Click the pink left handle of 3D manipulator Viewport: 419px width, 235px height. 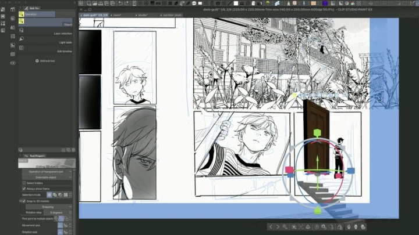(x=289, y=169)
